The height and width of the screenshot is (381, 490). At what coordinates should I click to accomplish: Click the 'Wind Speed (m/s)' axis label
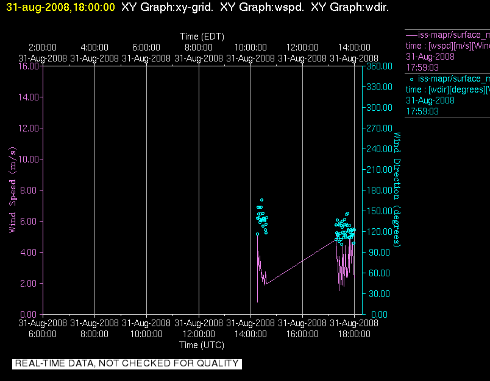(x=12, y=190)
